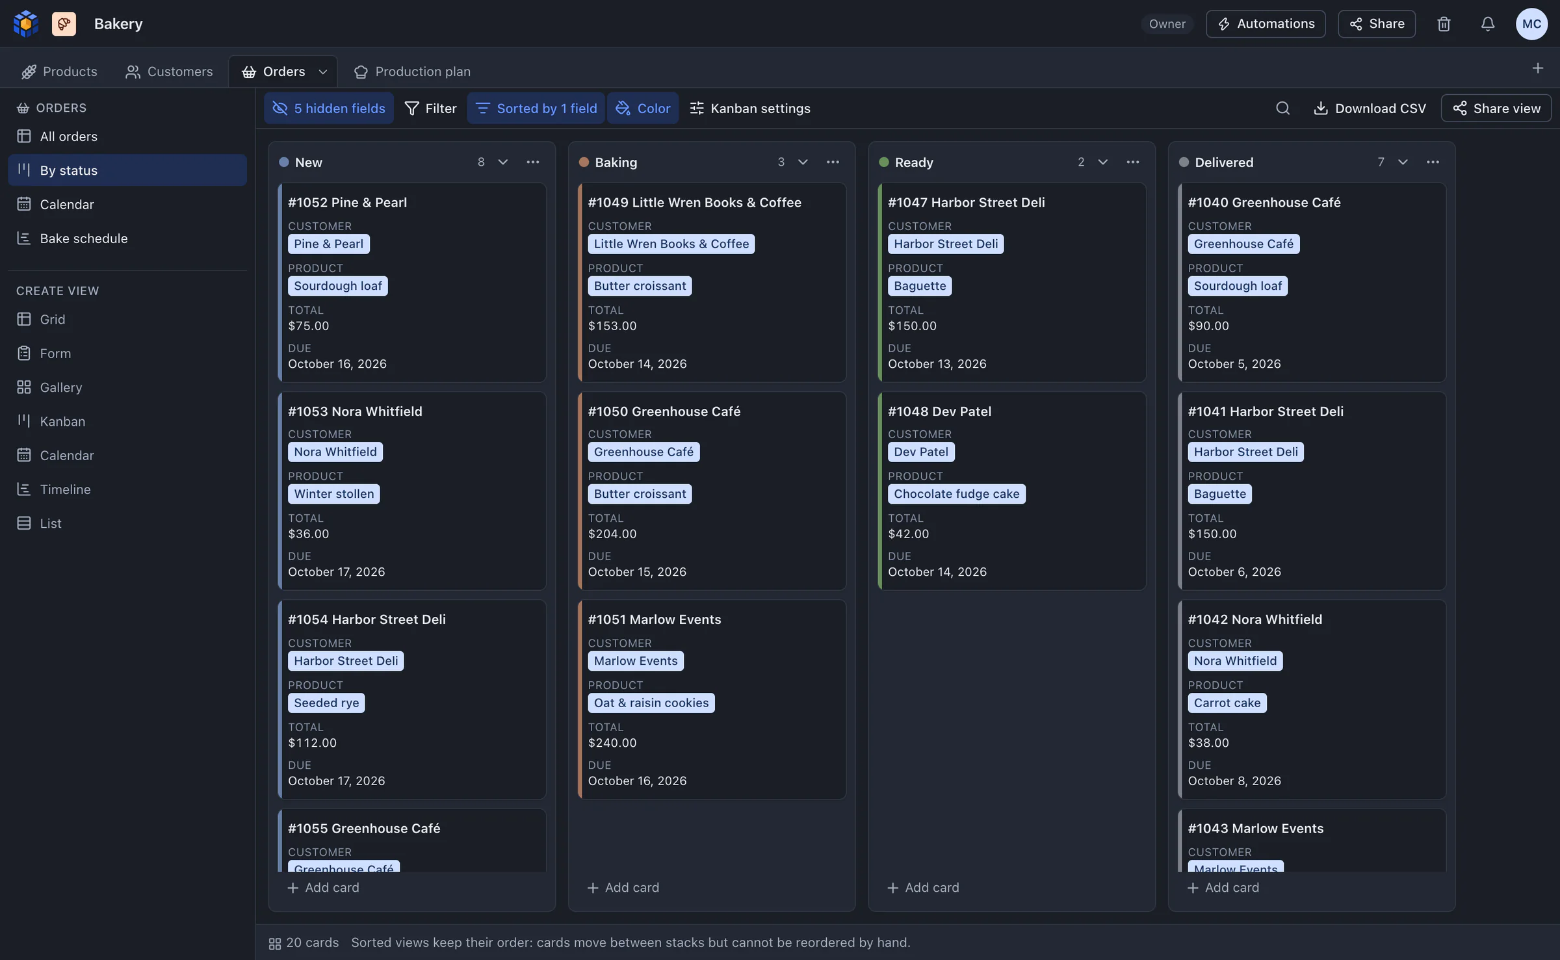Toggle the 5 hidden fields control
This screenshot has width=1560, height=960.
[329, 108]
